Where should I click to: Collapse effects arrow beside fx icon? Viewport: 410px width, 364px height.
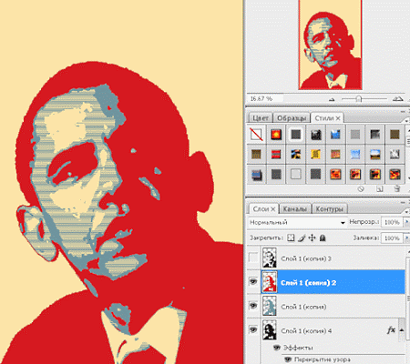pyautogui.click(x=401, y=329)
